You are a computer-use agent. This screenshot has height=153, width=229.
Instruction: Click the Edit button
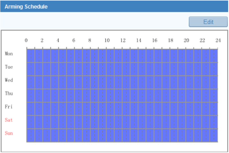[x=208, y=22]
